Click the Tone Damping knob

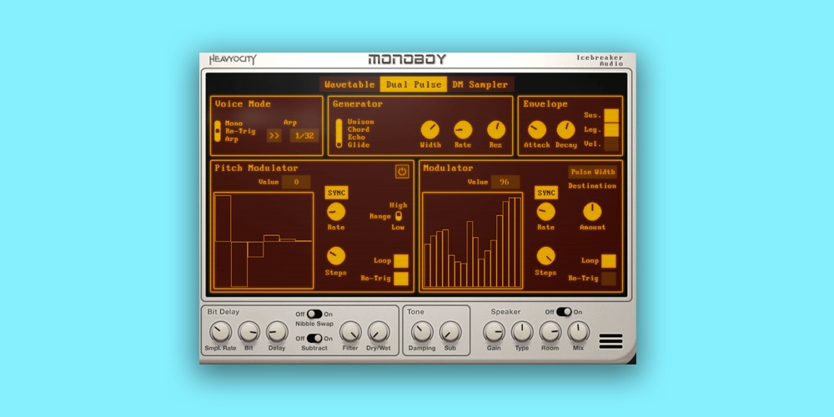point(422,332)
